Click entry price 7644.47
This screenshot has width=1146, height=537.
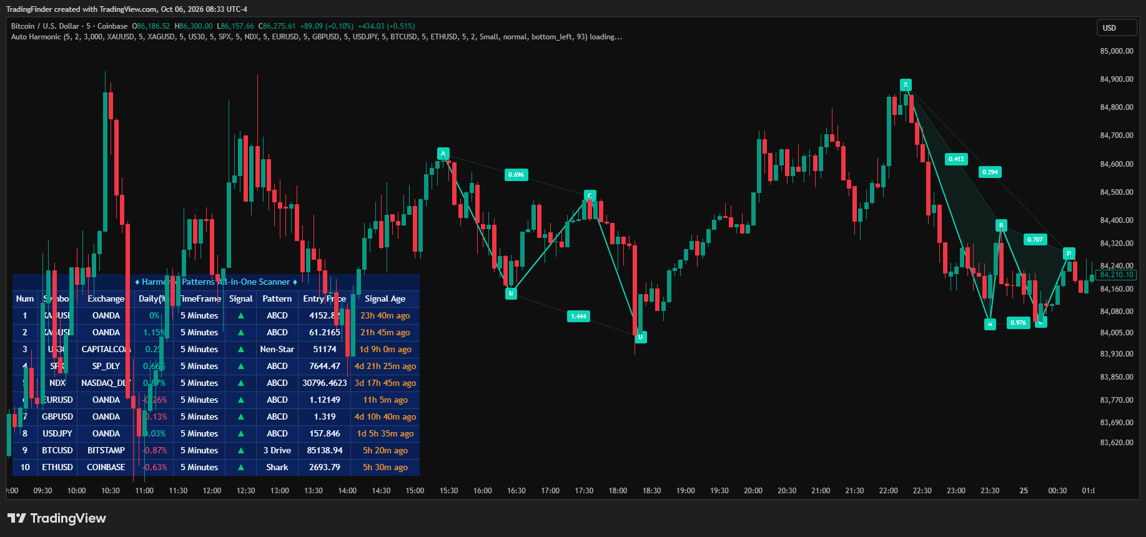(325, 367)
